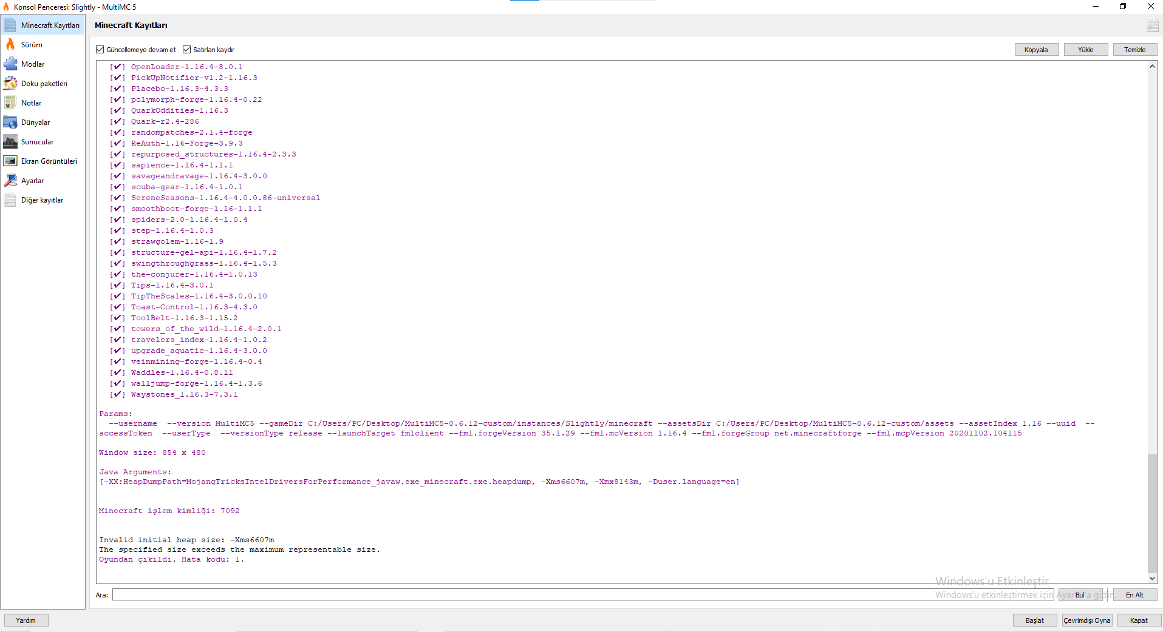Open the Ekran Görüntüleri page

point(43,161)
